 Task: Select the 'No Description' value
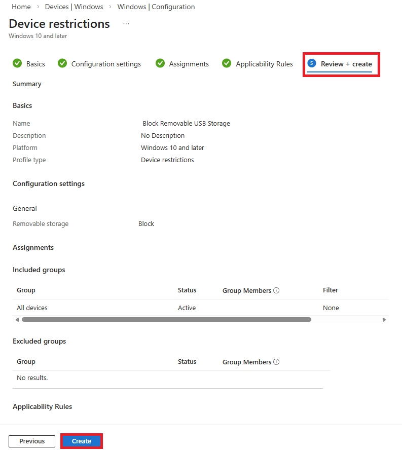coord(163,135)
